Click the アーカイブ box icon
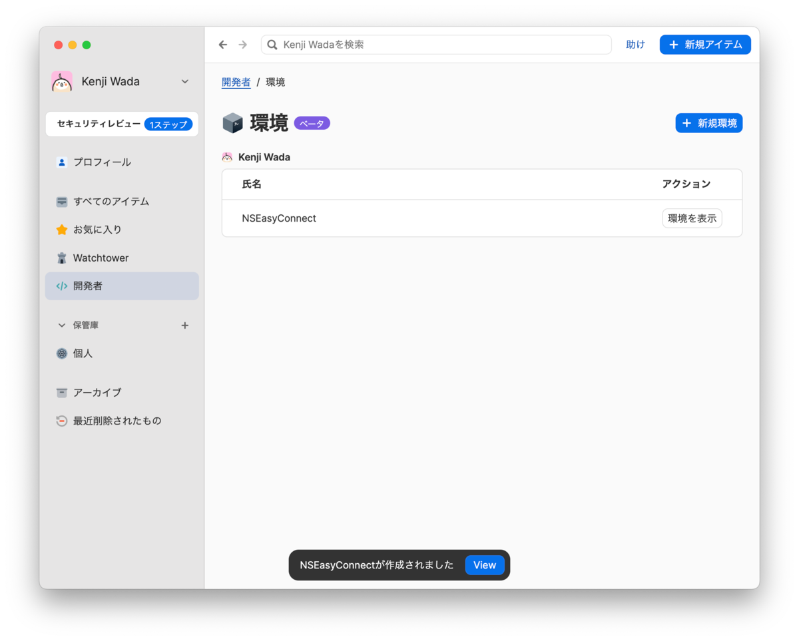This screenshot has width=799, height=641. pos(62,393)
